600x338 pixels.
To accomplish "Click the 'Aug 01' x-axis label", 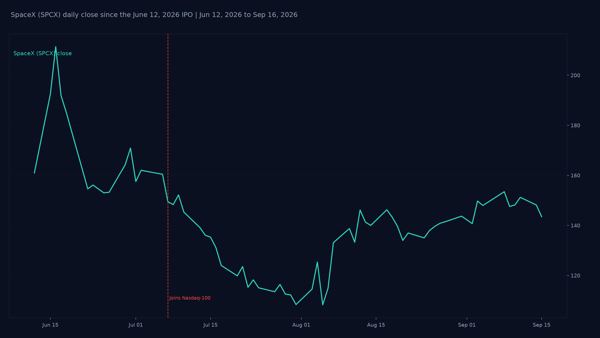I will (x=301, y=325).
